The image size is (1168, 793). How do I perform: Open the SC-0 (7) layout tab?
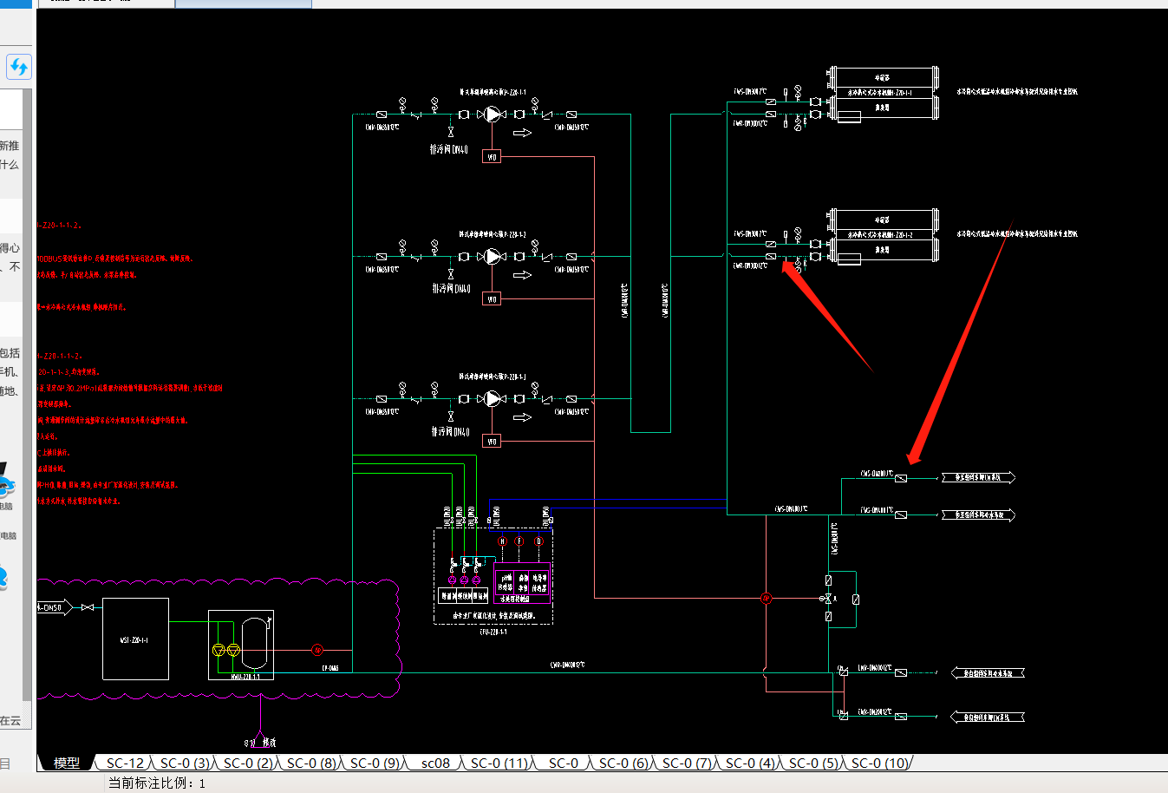(x=687, y=764)
